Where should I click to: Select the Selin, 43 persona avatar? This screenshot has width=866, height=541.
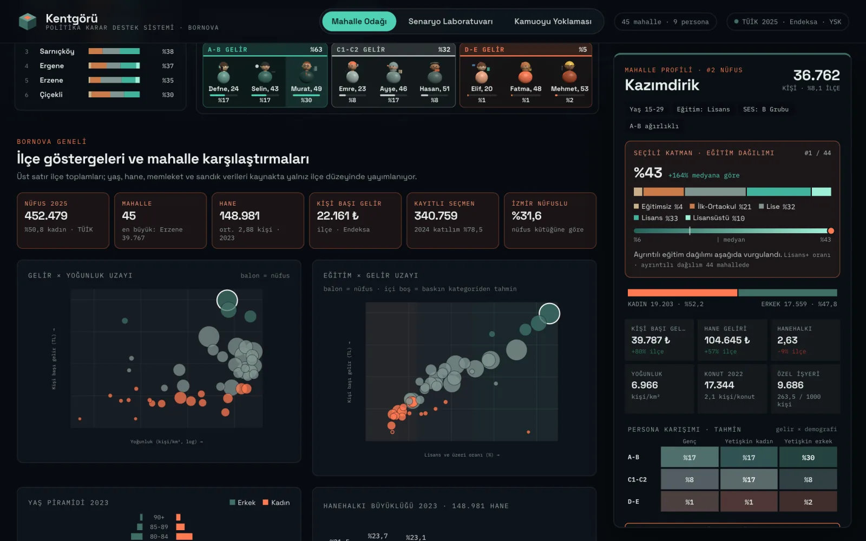tap(265, 72)
